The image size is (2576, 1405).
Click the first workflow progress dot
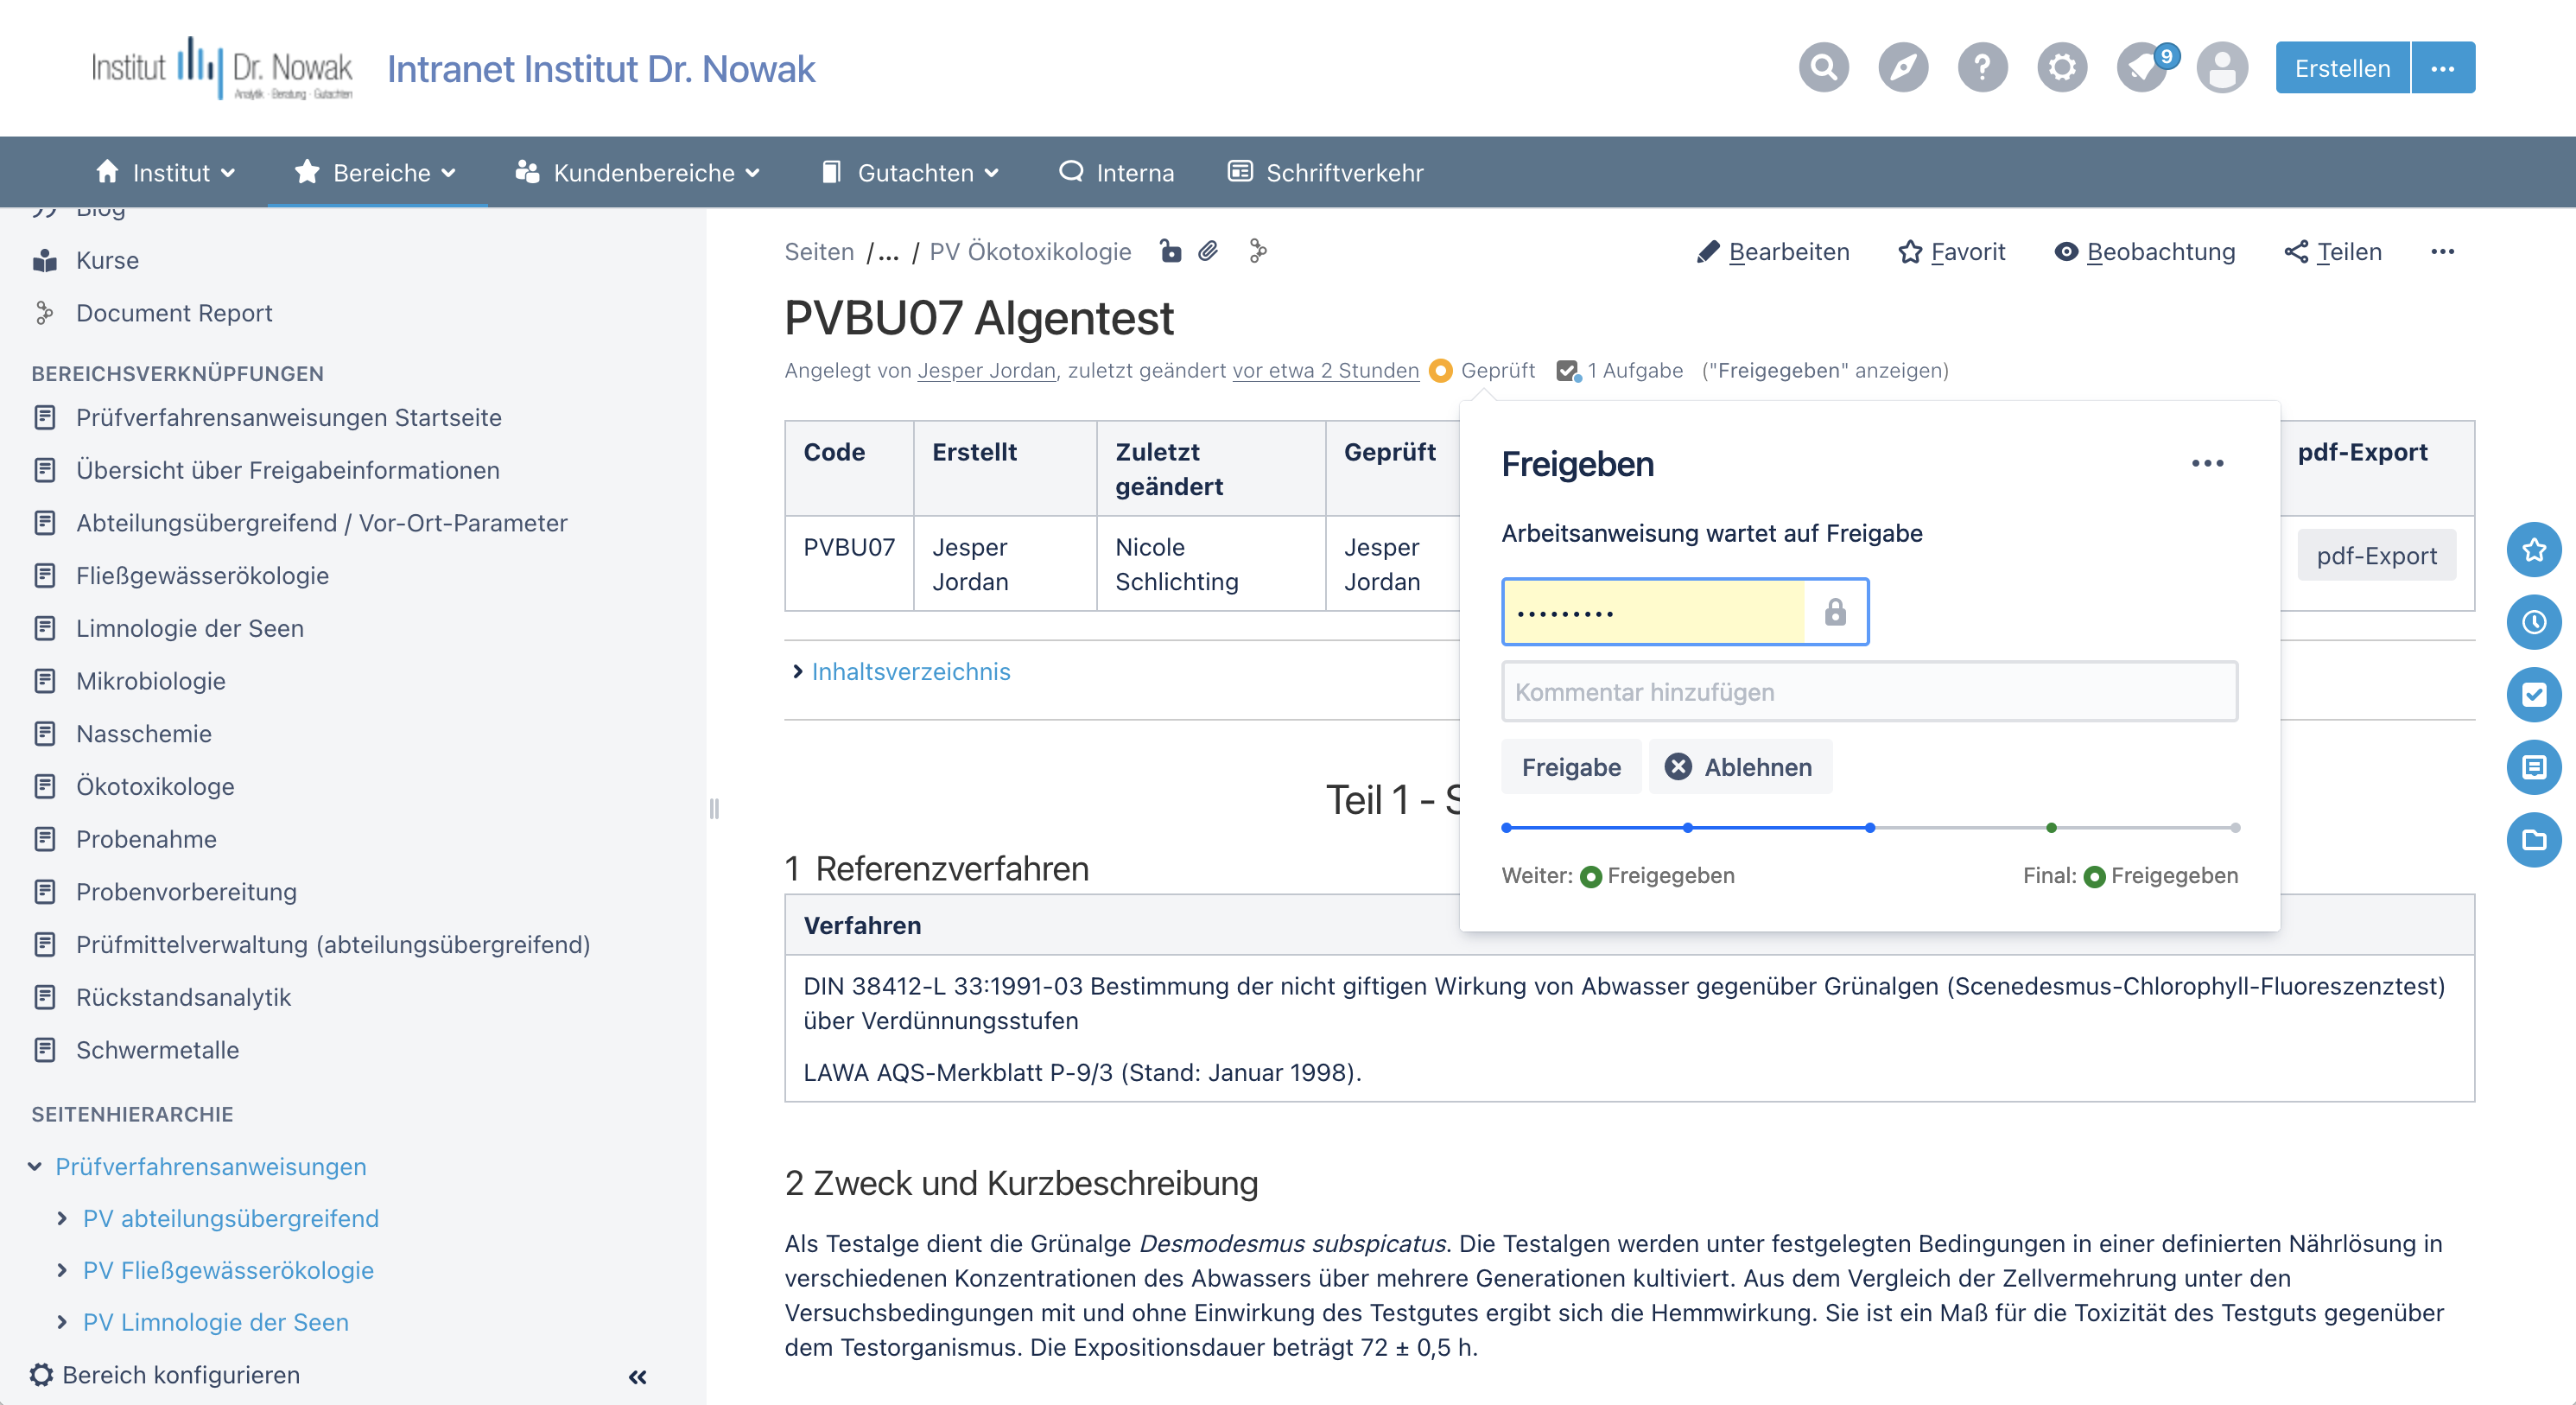pyautogui.click(x=1506, y=828)
